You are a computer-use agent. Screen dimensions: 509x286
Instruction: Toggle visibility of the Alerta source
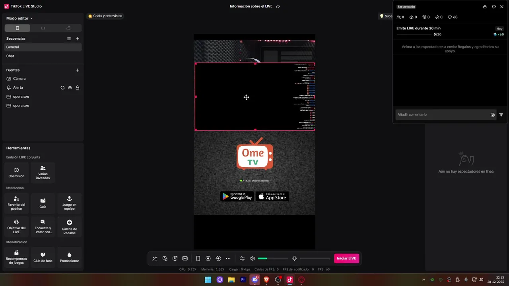pos(70,87)
